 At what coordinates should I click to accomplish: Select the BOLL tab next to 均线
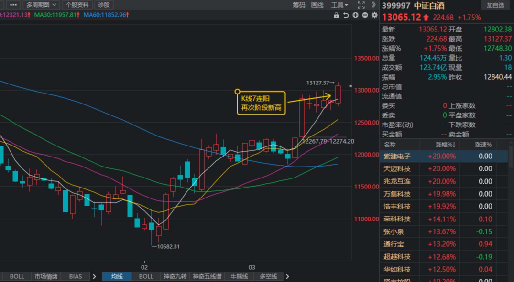[146, 276]
